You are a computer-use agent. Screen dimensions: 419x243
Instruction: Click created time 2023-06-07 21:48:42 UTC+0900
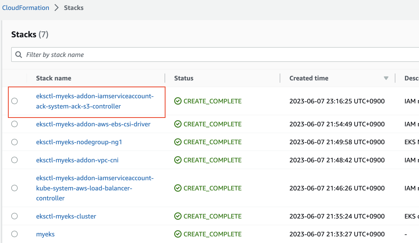[x=337, y=160]
